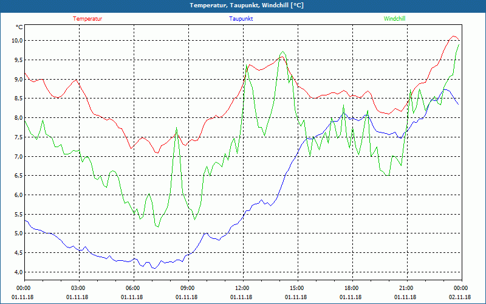Click the 8,0 y-axis value
This screenshot has width=486, height=304.
pyautogui.click(x=19, y=118)
